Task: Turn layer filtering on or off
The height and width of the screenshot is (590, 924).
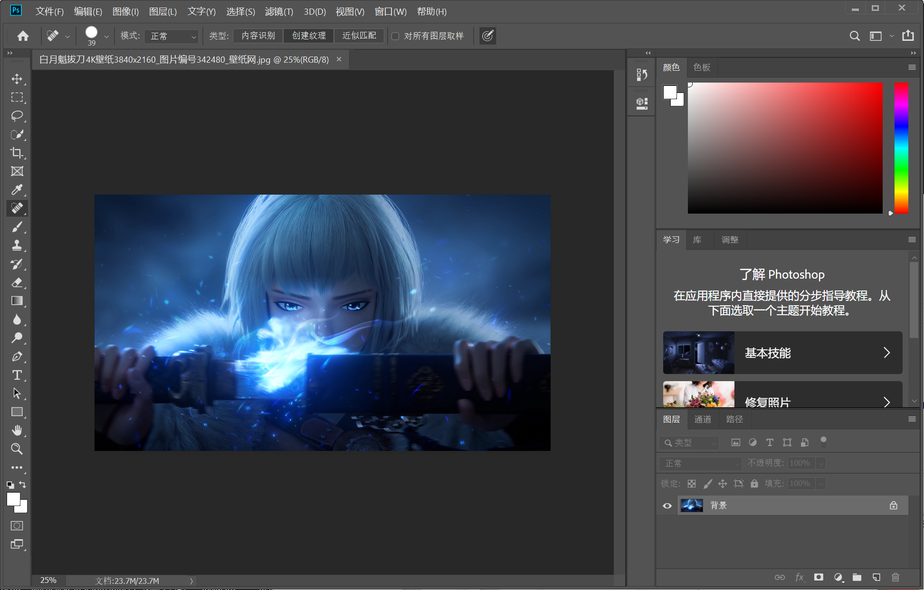Action: pyautogui.click(x=823, y=442)
